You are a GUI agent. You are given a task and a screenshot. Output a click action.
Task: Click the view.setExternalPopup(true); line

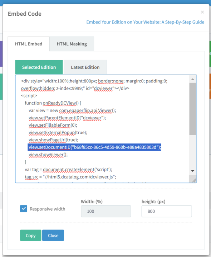coord(58,132)
